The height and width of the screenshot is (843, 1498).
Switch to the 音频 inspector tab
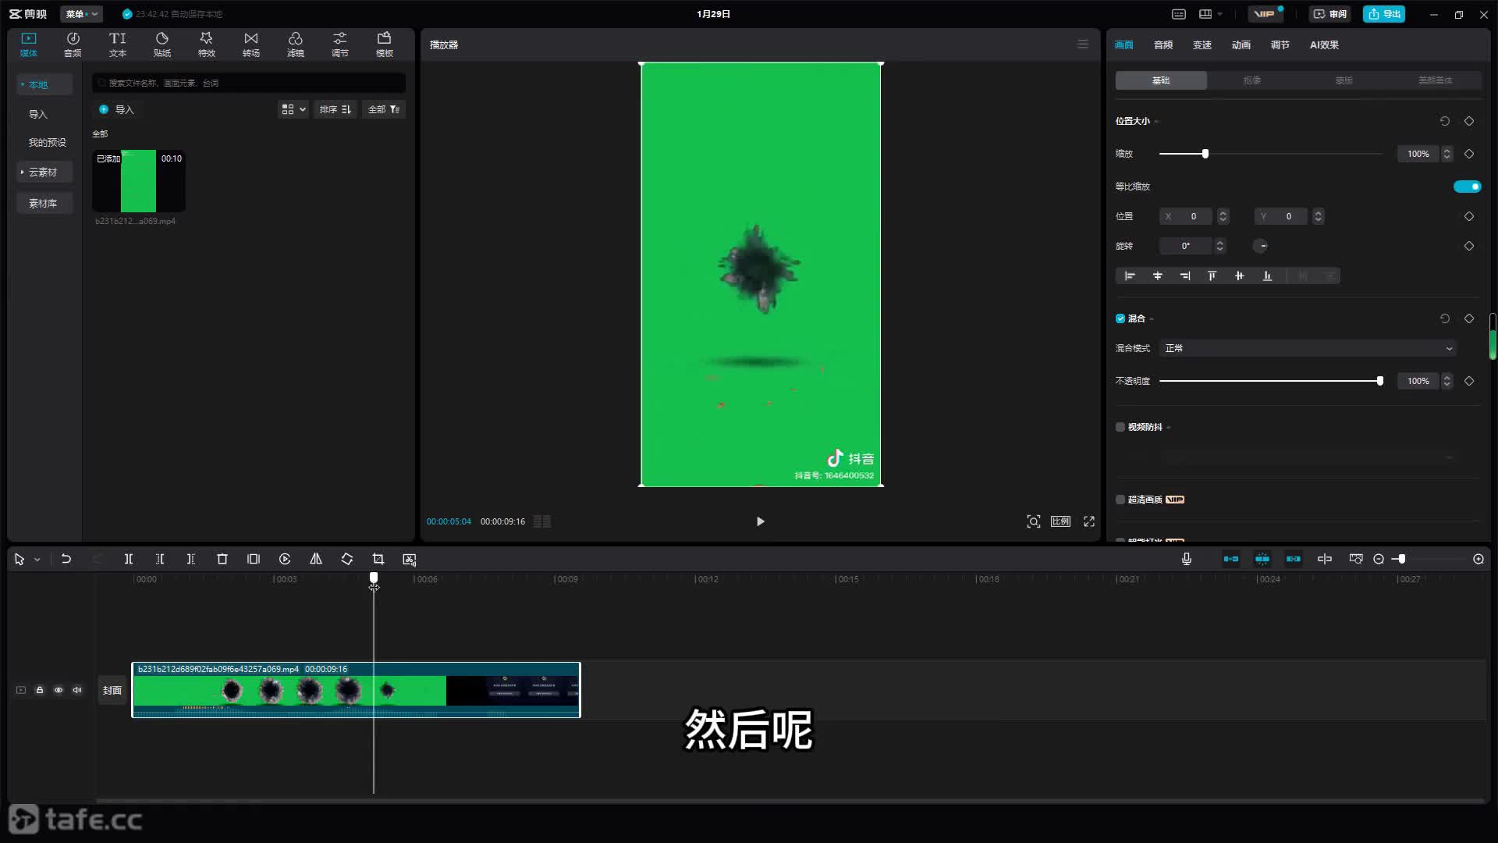click(1163, 44)
